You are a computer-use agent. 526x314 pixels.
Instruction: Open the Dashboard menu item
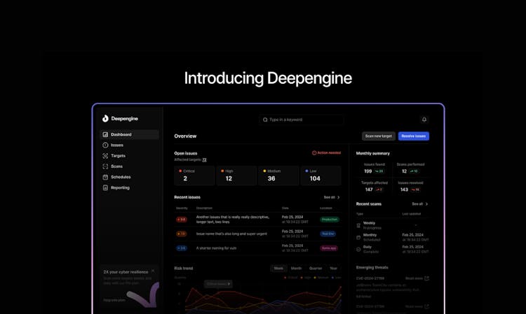[130, 134]
